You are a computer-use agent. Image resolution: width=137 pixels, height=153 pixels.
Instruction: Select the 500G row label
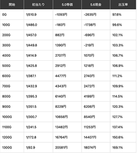point(12,66)
